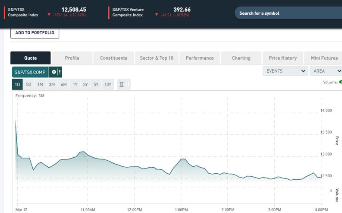Switch chart to 3Y range
Viewport: 342px width, 213px height.
[x=85, y=84]
